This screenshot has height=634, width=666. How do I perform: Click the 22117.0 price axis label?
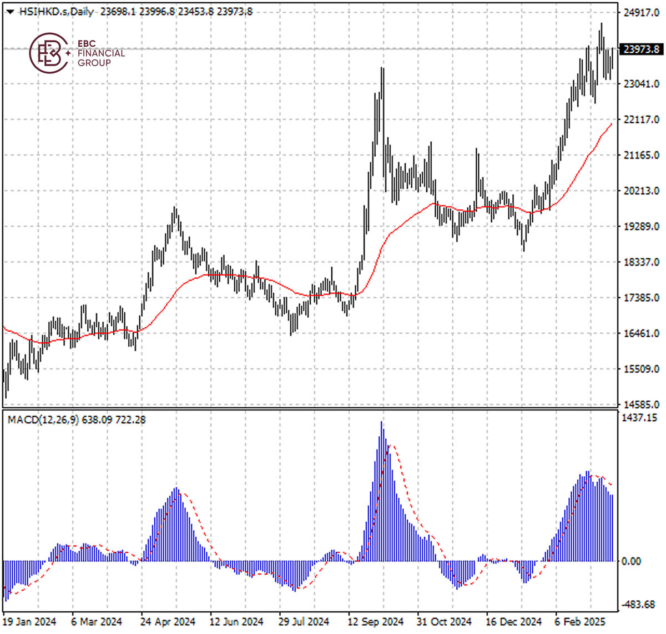coord(642,119)
